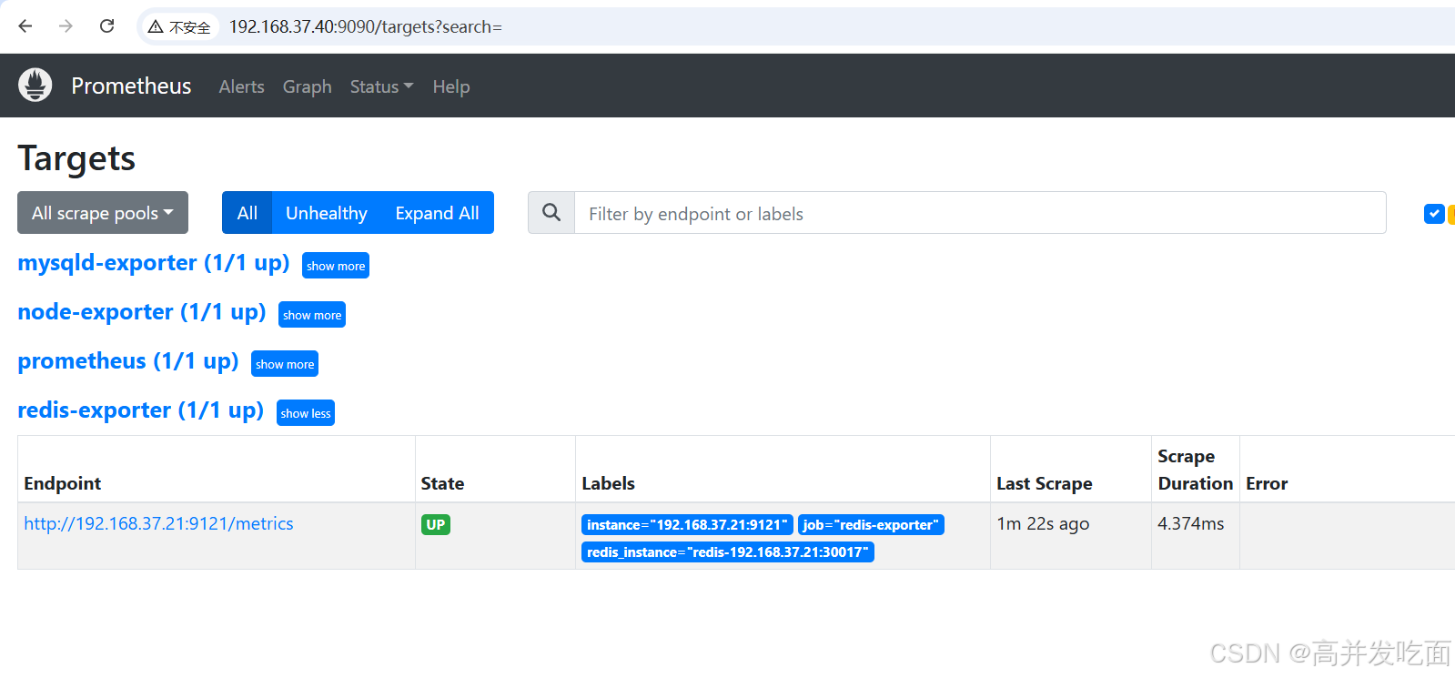Screen dimensions: 1455x678
Task: Open the Alerts nav item
Action: [241, 86]
